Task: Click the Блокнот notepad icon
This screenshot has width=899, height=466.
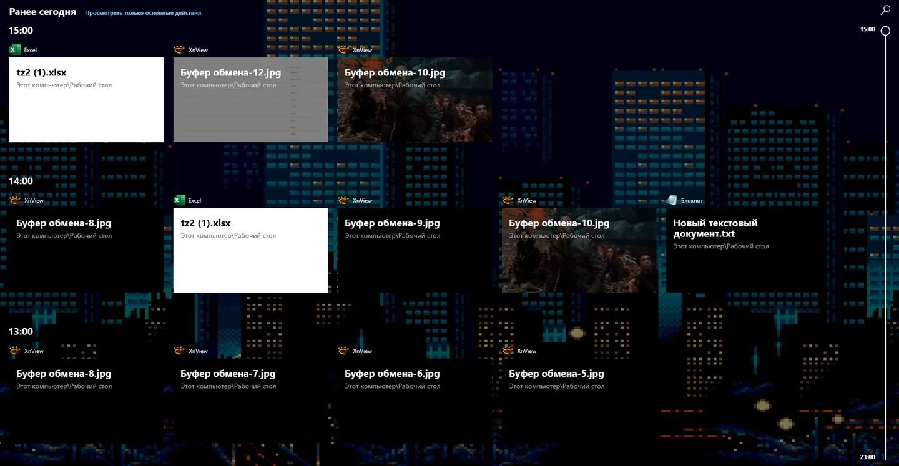Action: (x=672, y=200)
